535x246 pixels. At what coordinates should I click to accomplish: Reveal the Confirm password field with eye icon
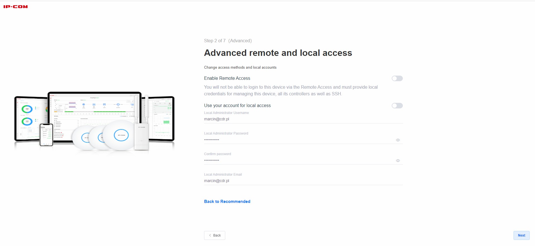point(398,161)
